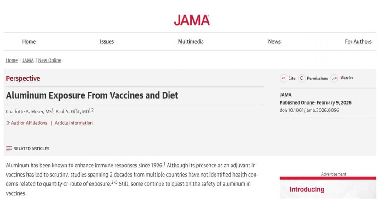Viewport: 378px width, 212px height.
Task: Click the Permissions copyright icon
Action: click(x=302, y=79)
